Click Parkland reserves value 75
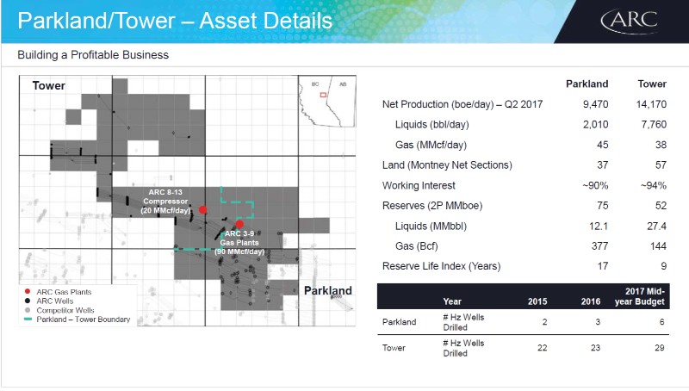 tap(602, 206)
